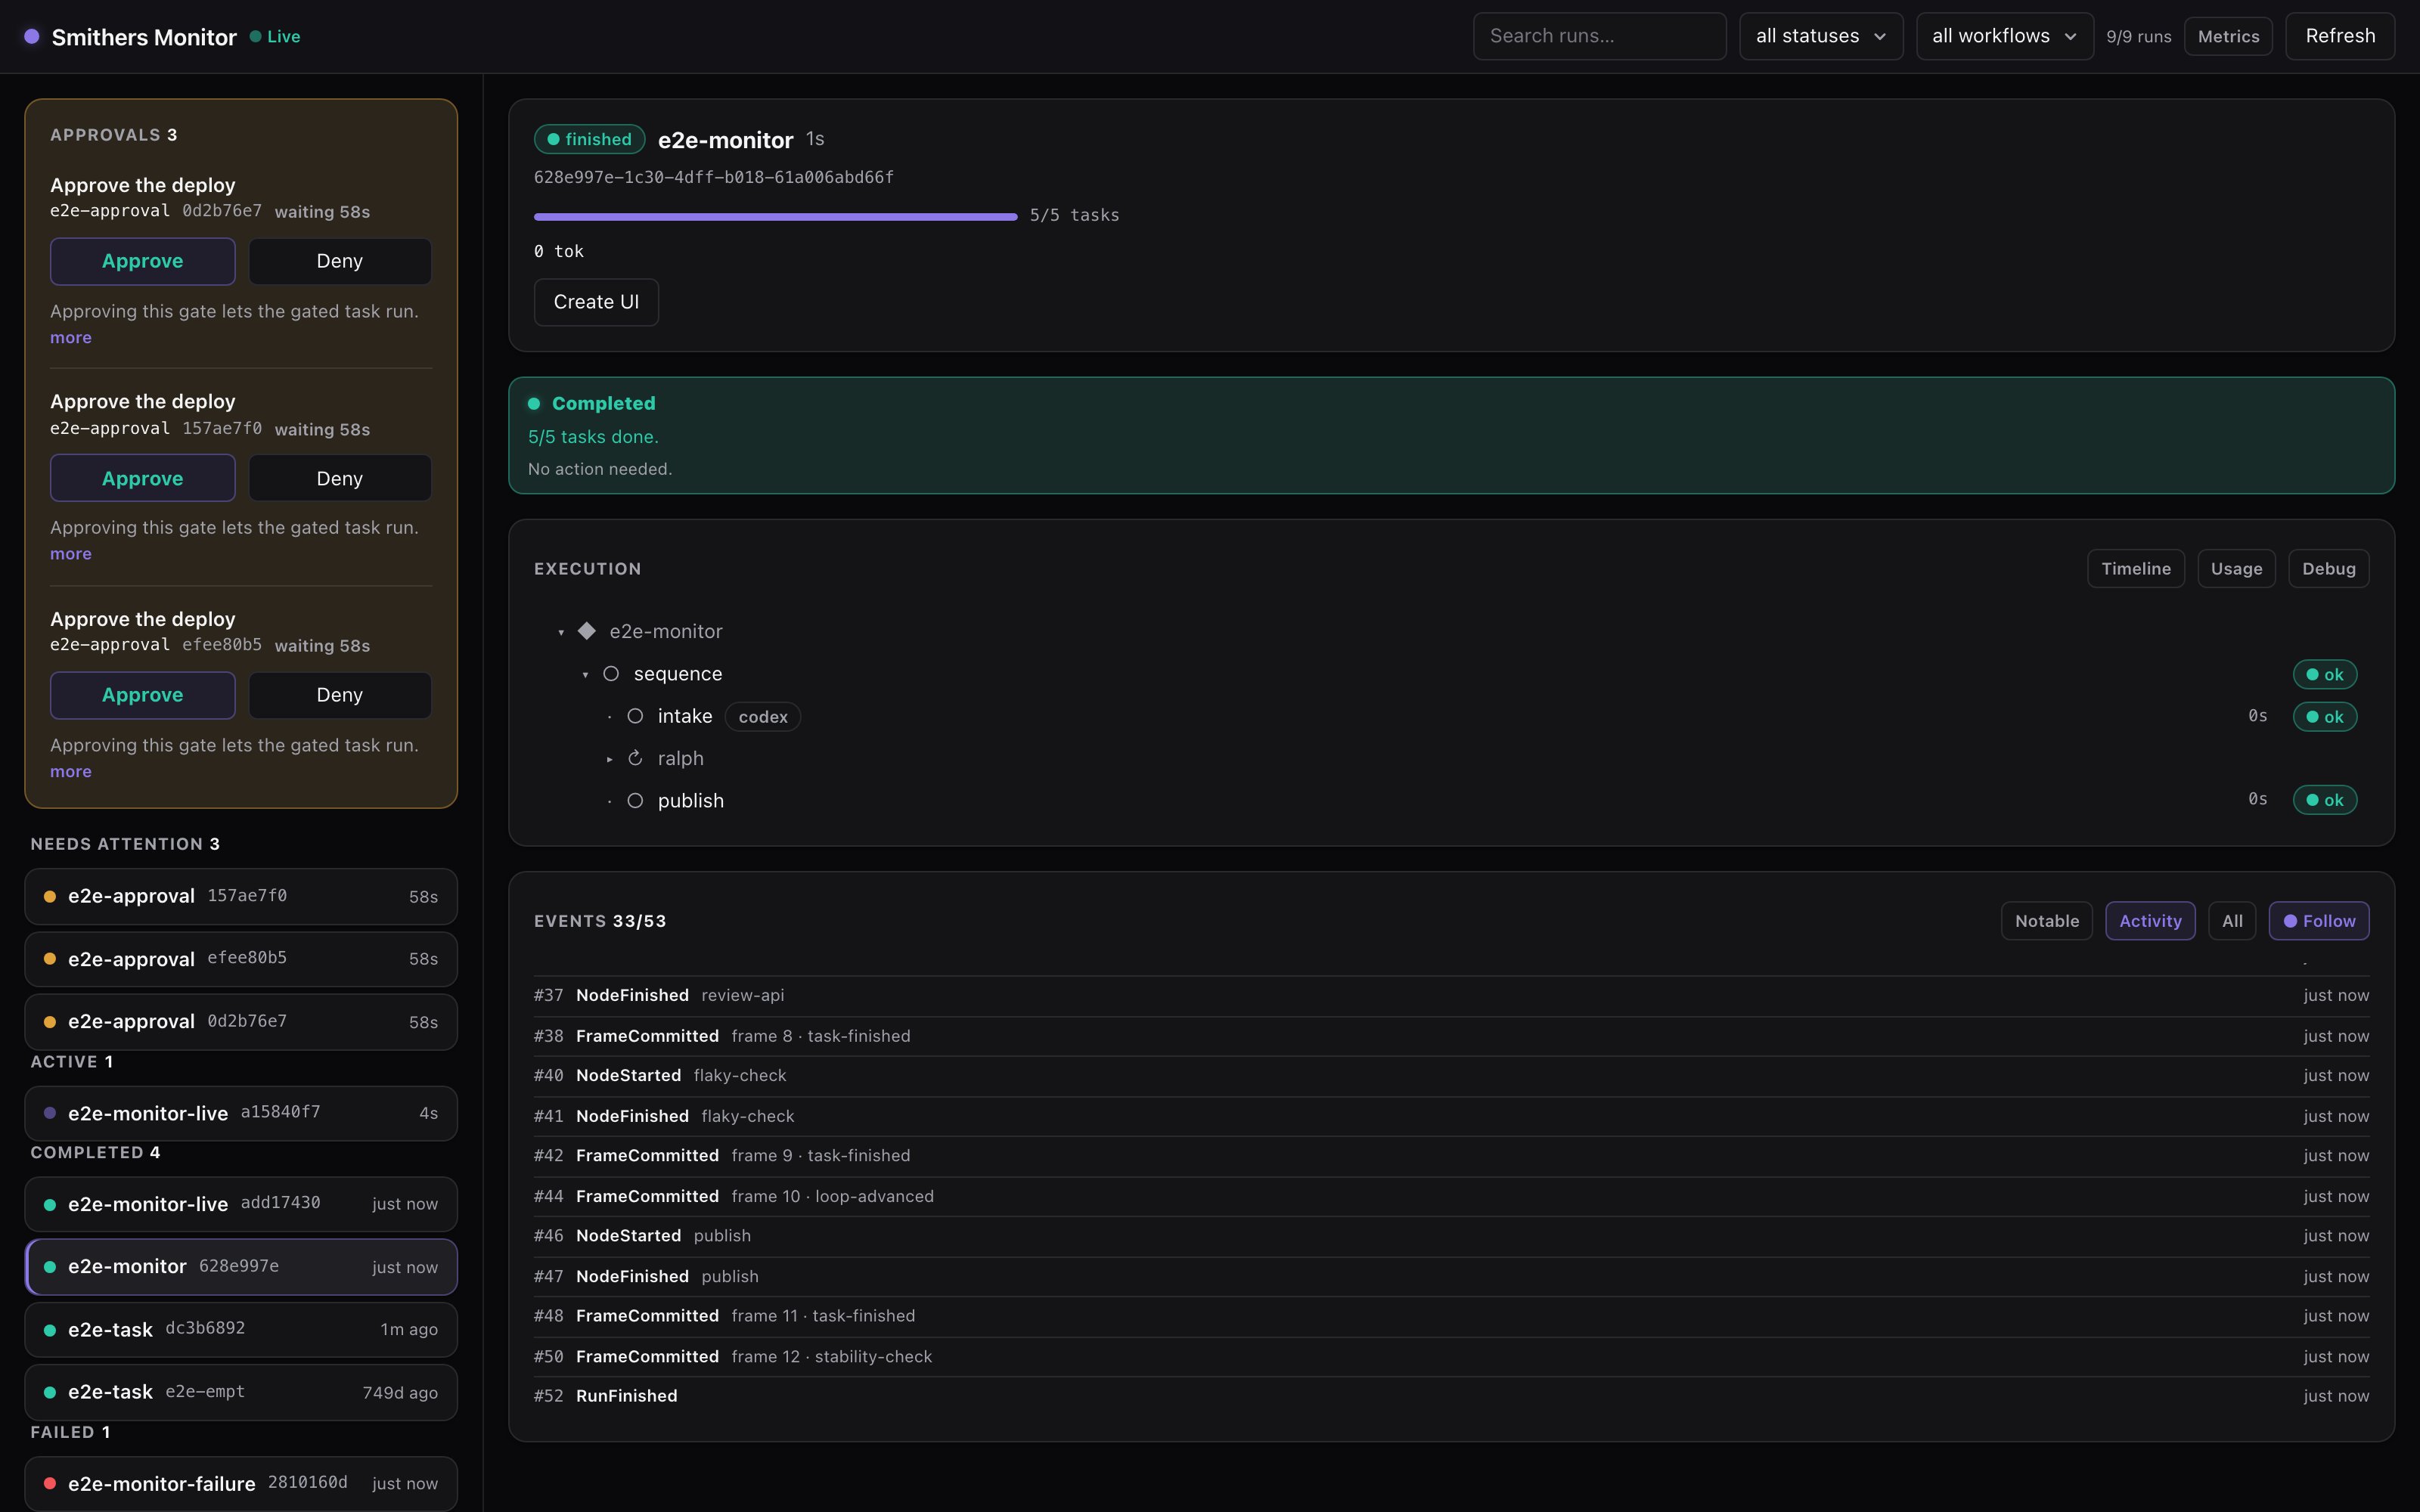Click event #38 FrameCommitted frame 8
Viewport: 2420px width, 1512px height.
tap(1451, 1036)
